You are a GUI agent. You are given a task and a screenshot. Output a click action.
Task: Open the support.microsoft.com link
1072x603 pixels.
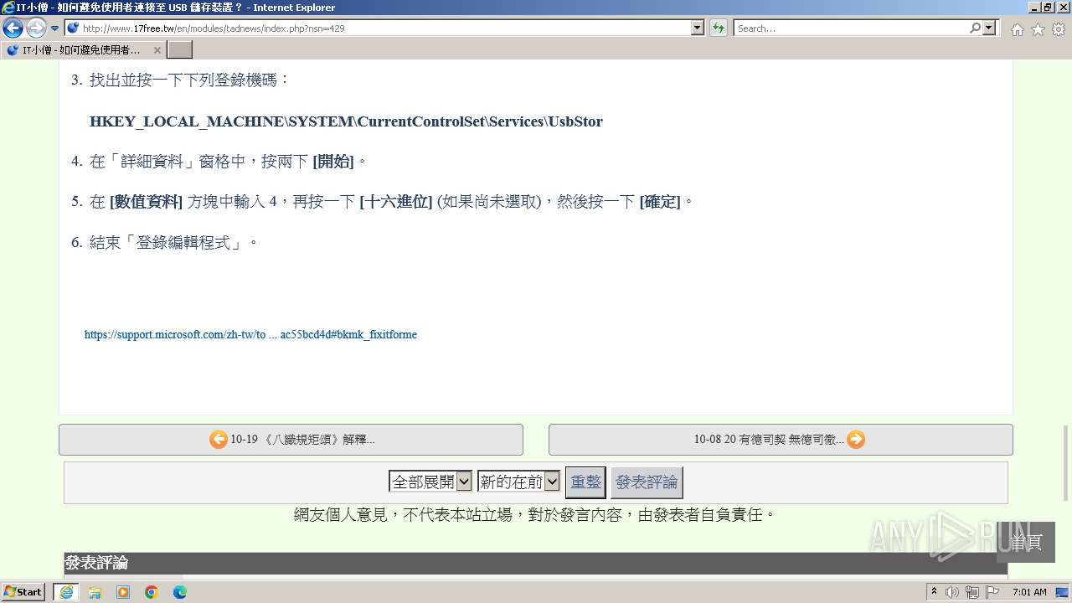coord(250,335)
